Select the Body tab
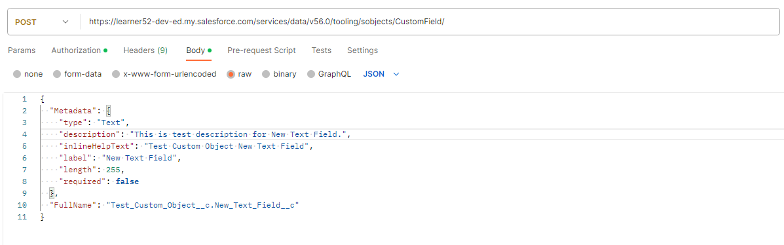This screenshot has height=245, width=784. pos(198,50)
